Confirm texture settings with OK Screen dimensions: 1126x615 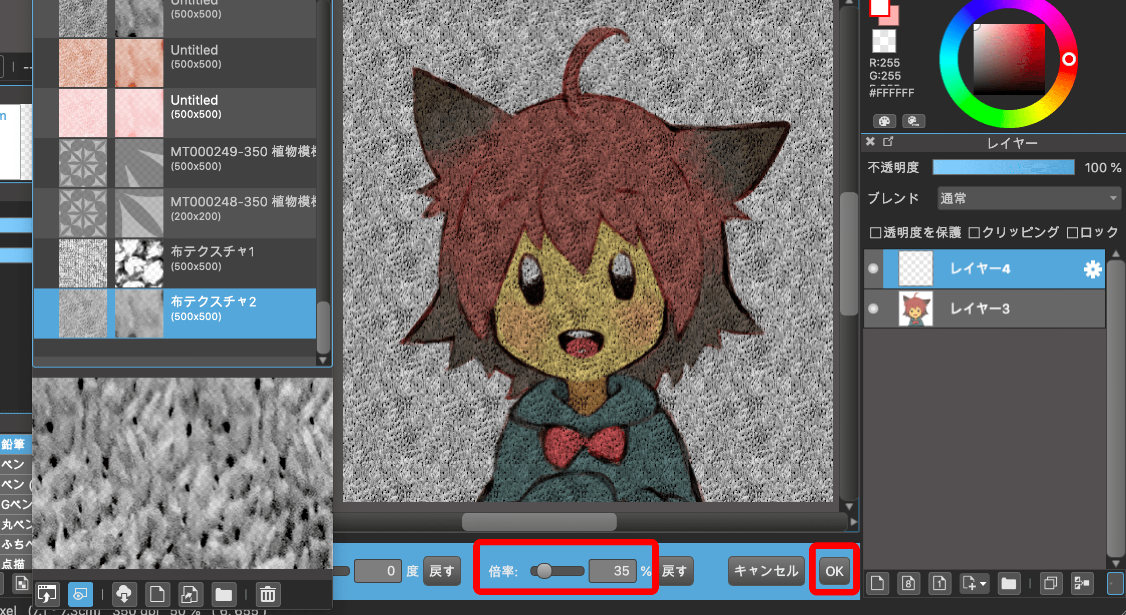pyautogui.click(x=833, y=570)
